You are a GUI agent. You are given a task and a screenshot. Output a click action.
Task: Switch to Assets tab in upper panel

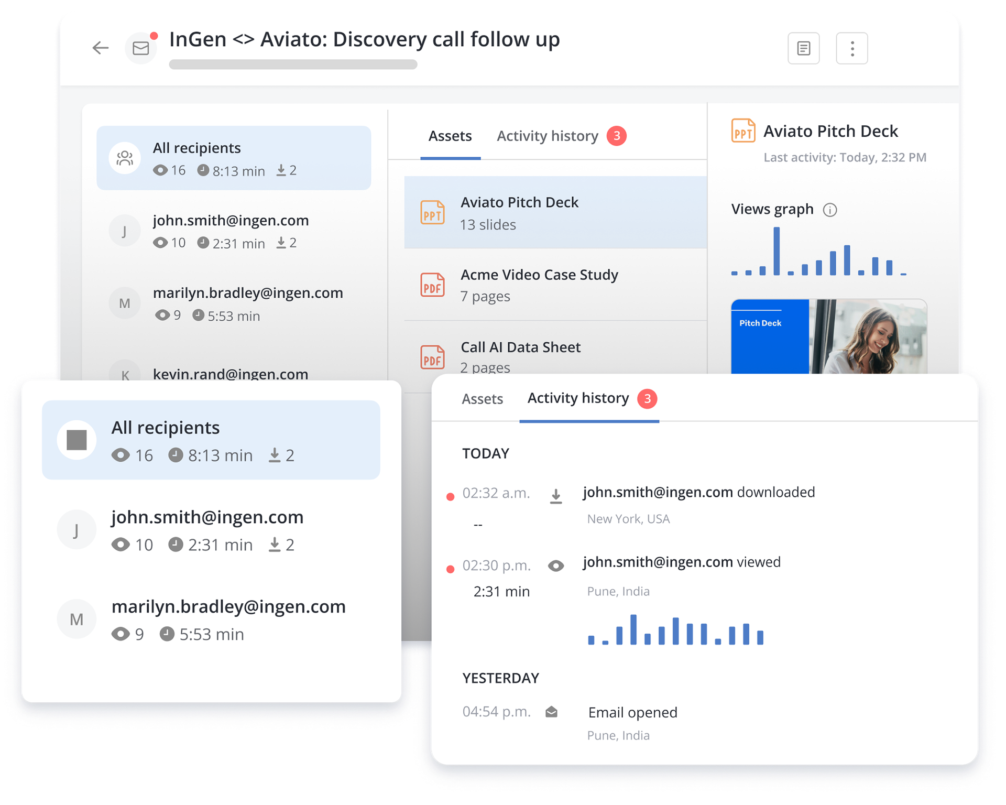pos(450,136)
